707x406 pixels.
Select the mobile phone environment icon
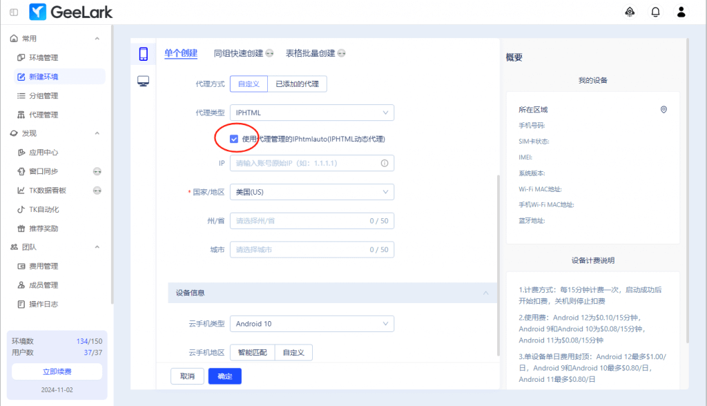pos(144,54)
